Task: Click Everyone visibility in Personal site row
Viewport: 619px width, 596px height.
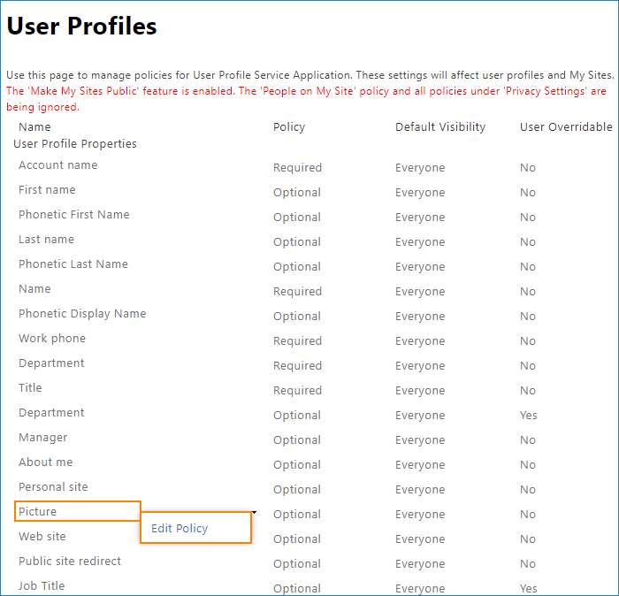Action: [x=420, y=489]
